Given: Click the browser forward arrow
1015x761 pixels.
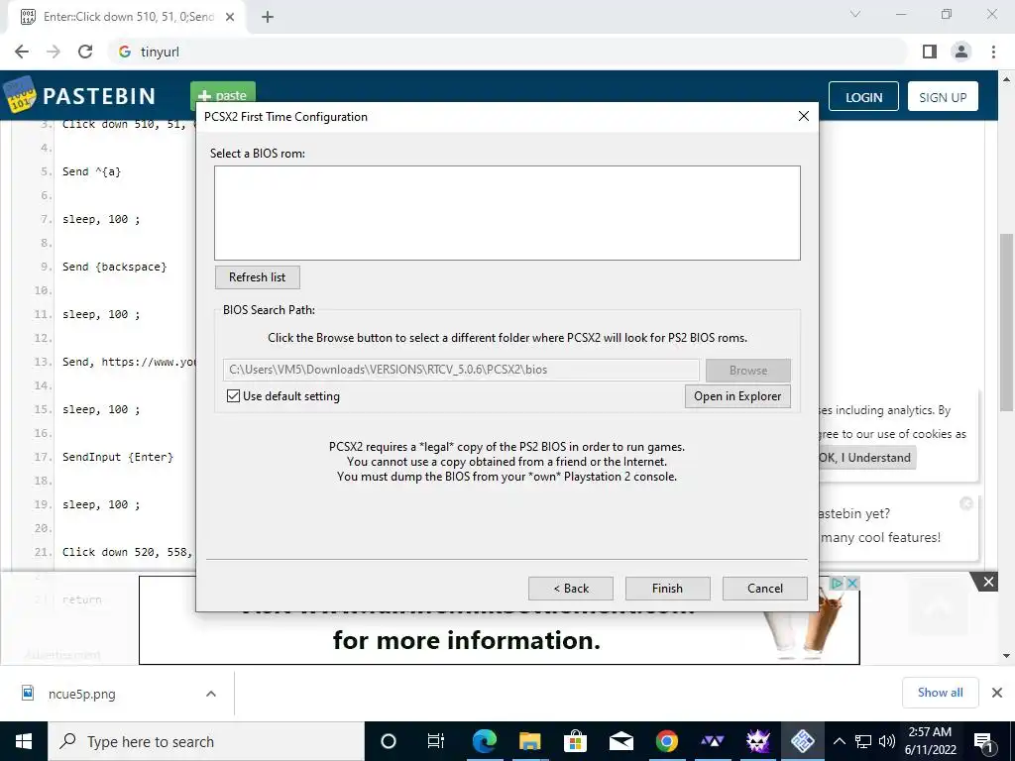Looking at the screenshot, I should point(54,52).
